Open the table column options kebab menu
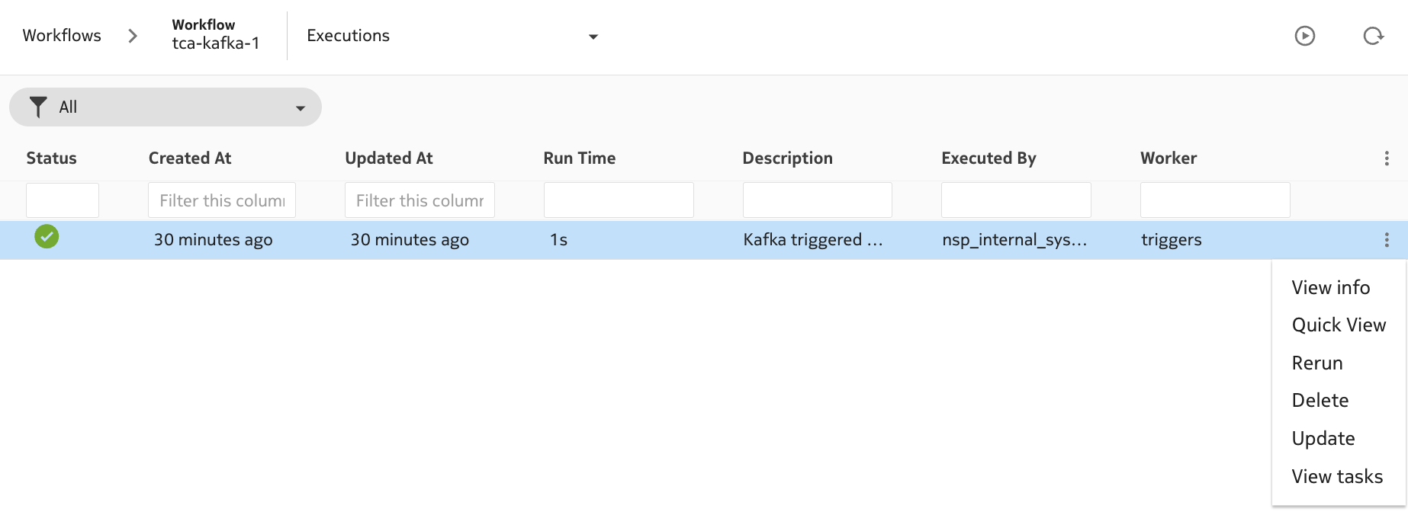Viewport: 1408px width, 515px height. click(x=1386, y=158)
